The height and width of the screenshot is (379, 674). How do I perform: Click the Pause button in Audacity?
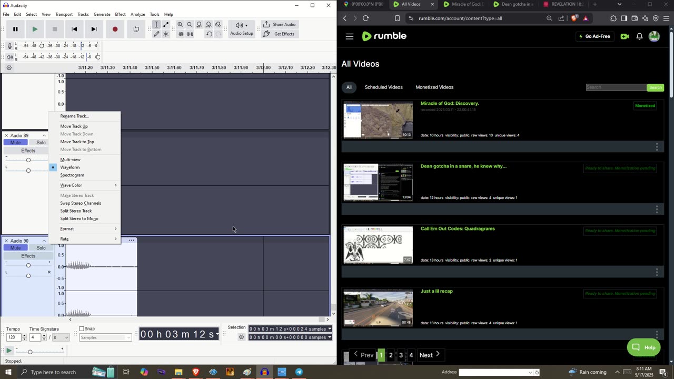[x=15, y=29]
